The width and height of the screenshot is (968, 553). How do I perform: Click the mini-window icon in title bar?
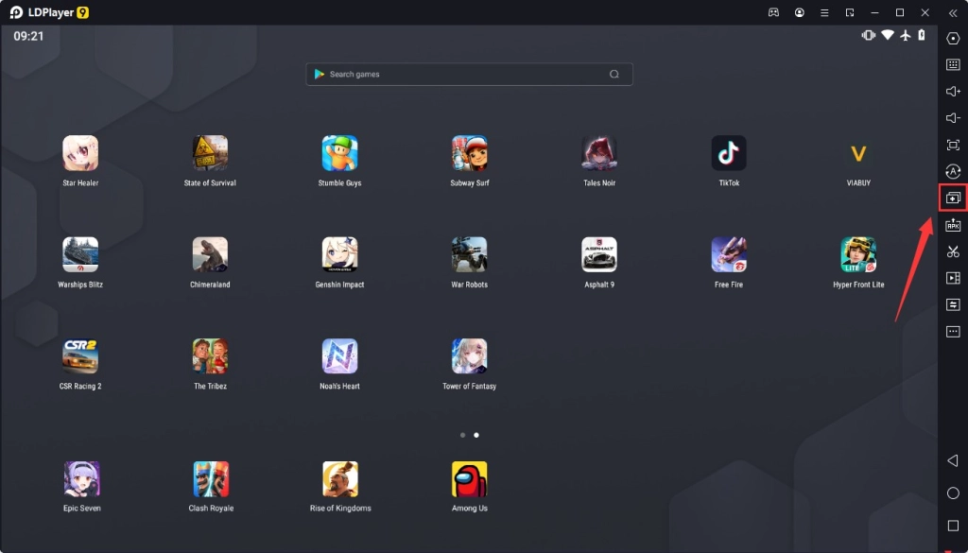[x=850, y=12]
